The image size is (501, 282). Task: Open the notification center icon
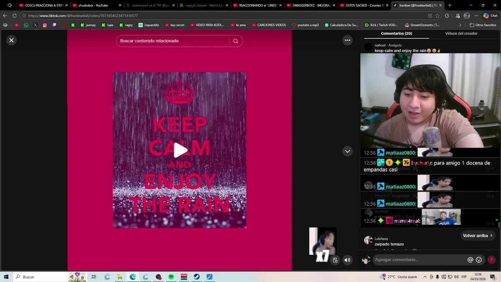pyautogui.click(x=493, y=277)
